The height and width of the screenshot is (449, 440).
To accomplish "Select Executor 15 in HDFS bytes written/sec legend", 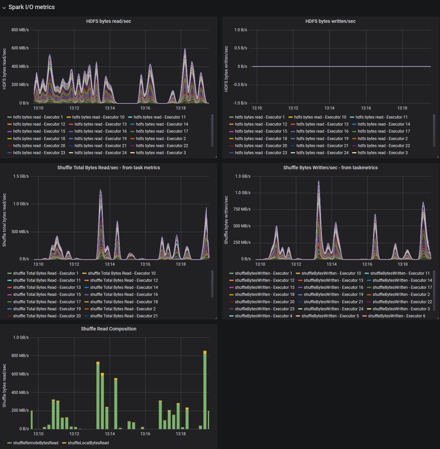I will 261,131.
